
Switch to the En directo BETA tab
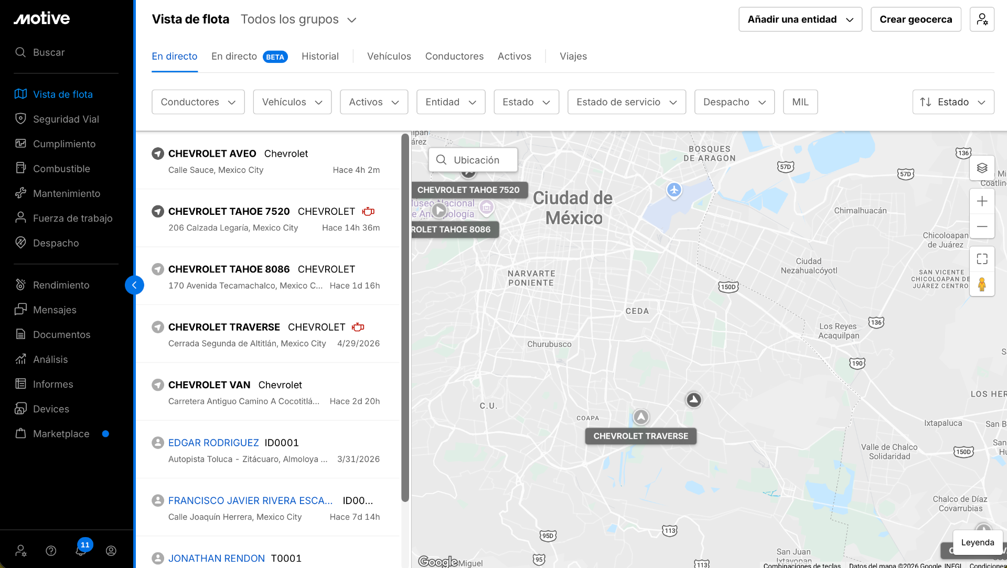coord(250,56)
